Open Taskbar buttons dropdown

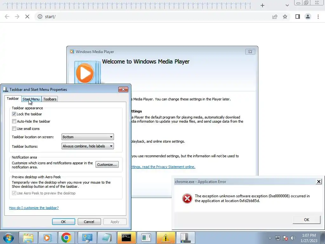pyautogui.click(x=88, y=146)
